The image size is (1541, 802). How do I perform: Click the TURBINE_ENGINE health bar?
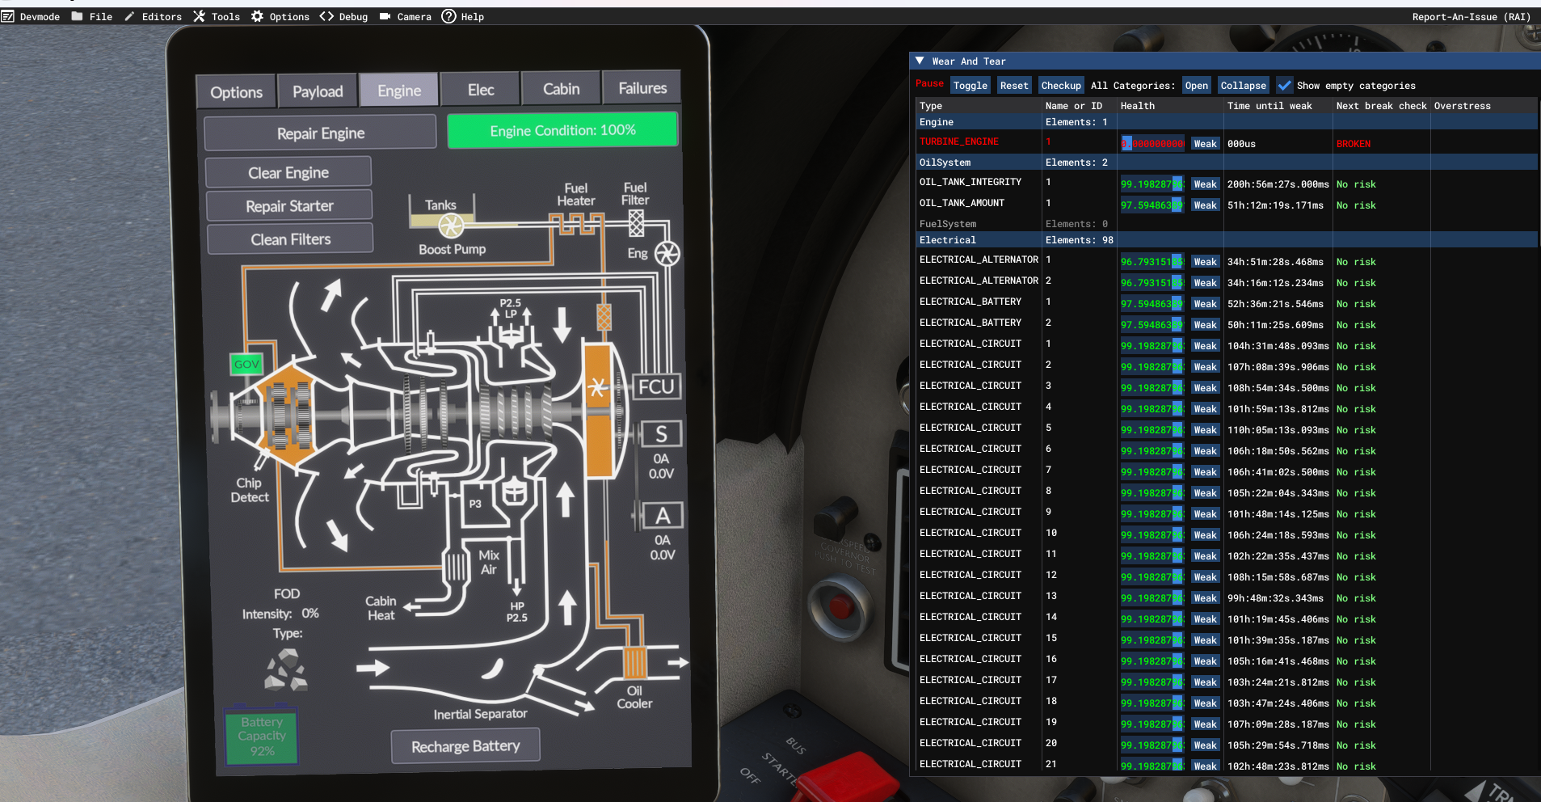(1152, 144)
